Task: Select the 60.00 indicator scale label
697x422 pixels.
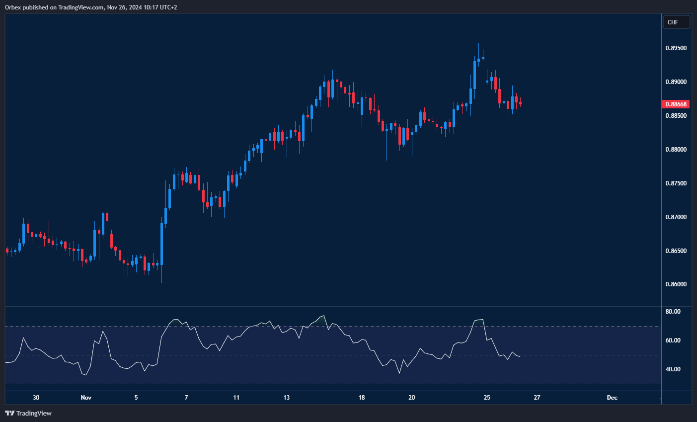Action: [673, 340]
